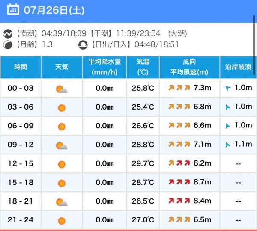Viewport: 257px width, 231px height.
Task: Click the 07月26日(土) date heading
Action: tap(54, 10)
